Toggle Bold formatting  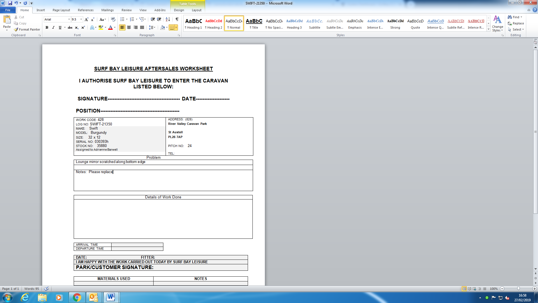coord(47,27)
